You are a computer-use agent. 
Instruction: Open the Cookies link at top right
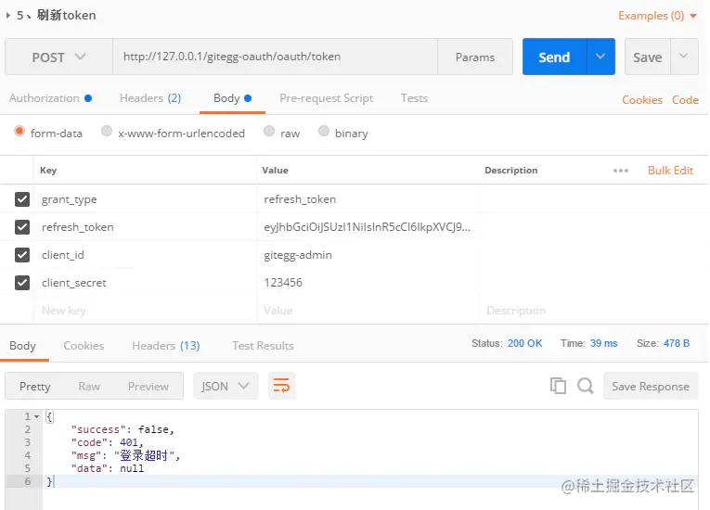642,100
